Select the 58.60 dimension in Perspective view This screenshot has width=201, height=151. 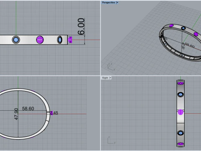(190, 45)
